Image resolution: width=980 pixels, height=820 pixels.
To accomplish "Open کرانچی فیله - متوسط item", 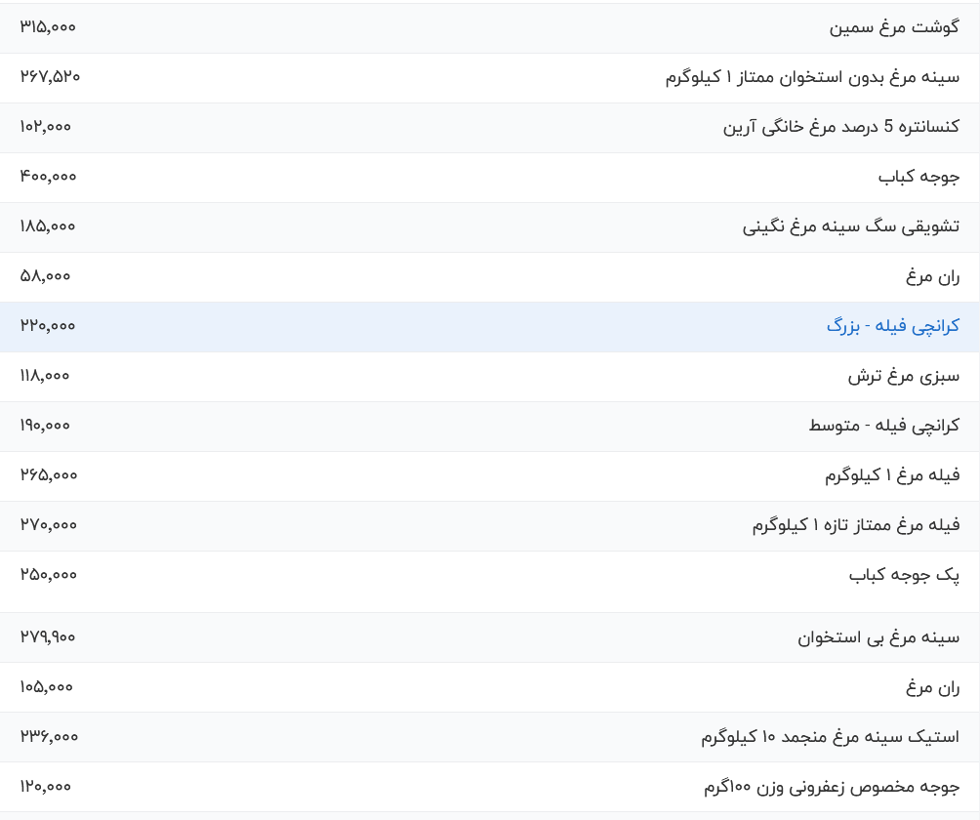I will (x=883, y=426).
